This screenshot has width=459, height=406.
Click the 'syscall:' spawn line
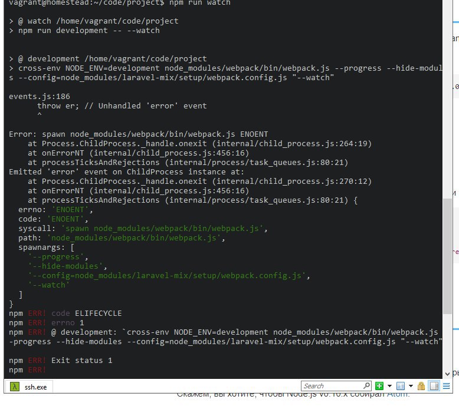(x=143, y=228)
